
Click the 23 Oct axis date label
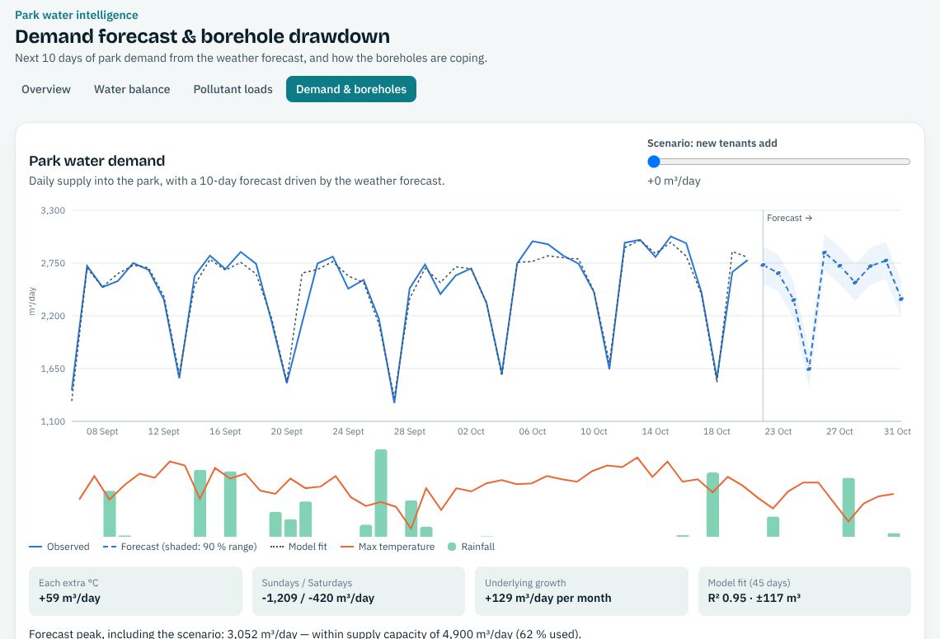pos(778,431)
